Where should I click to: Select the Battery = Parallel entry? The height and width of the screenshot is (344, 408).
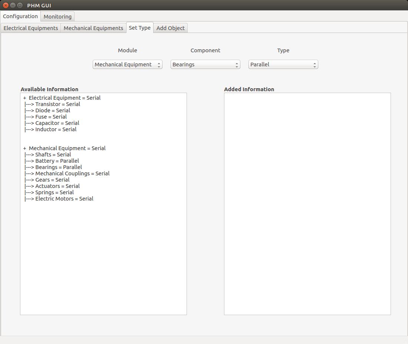pyautogui.click(x=57, y=161)
